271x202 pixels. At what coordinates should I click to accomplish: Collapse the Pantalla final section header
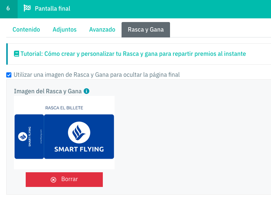click(135, 9)
